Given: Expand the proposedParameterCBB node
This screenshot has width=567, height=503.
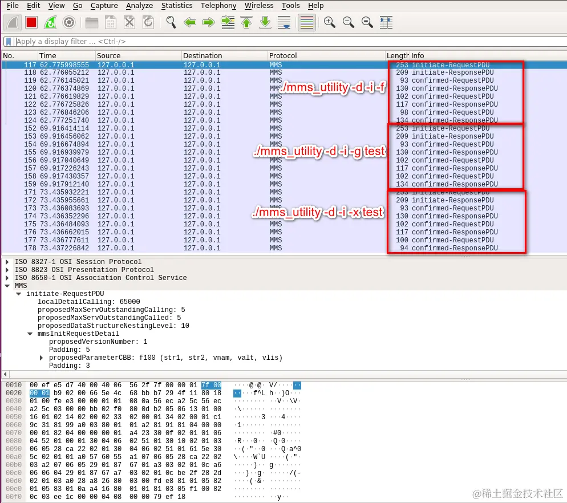Looking at the screenshot, I should pos(41,358).
